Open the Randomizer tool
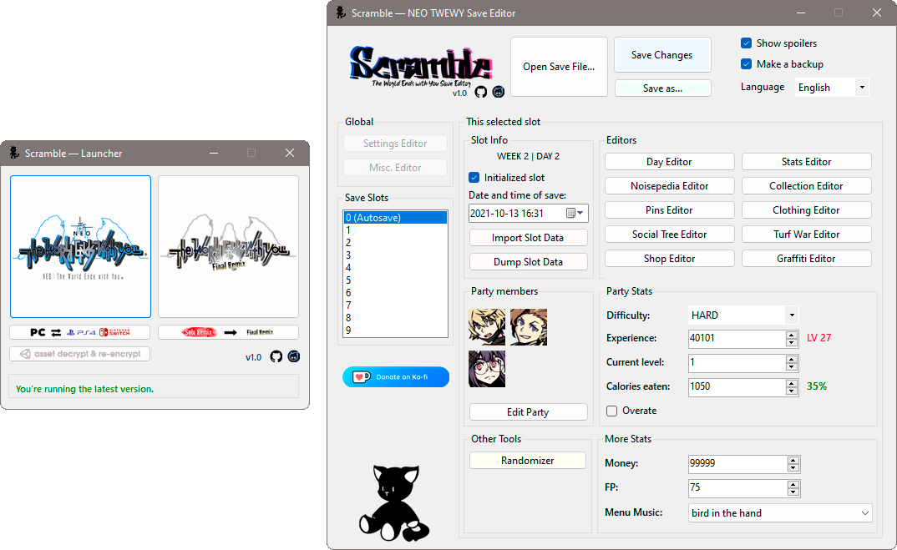The height and width of the screenshot is (550, 897). click(528, 460)
